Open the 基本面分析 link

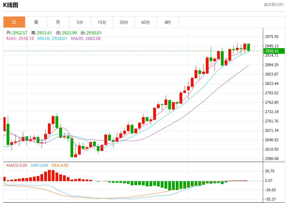point(274,4)
